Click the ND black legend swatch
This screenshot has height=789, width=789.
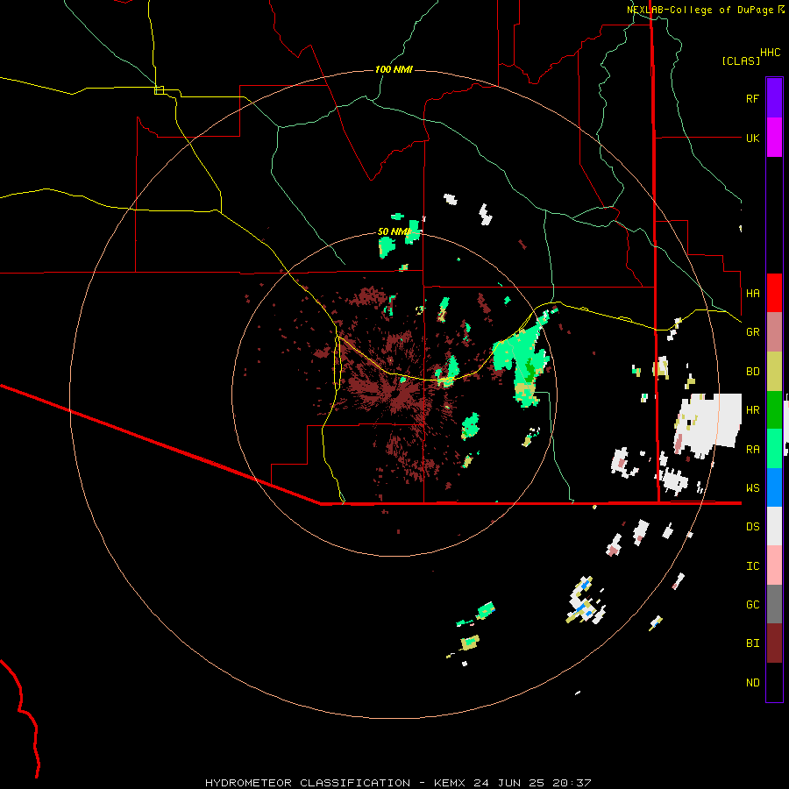[x=774, y=682]
